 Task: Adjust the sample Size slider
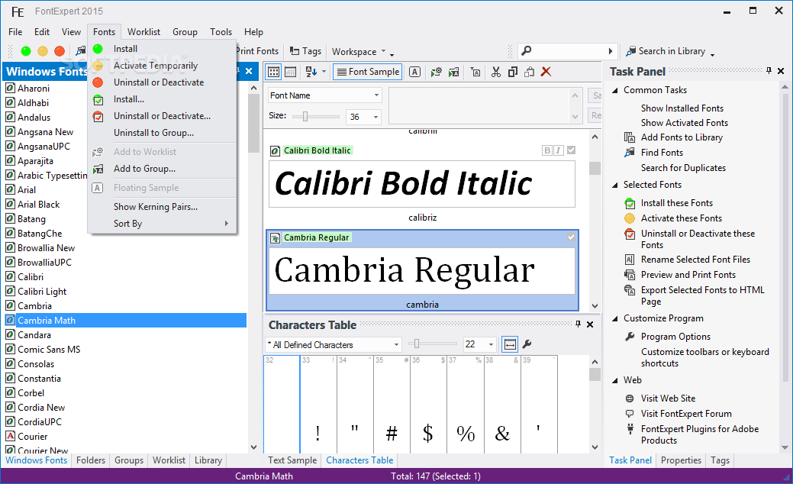[x=305, y=117]
